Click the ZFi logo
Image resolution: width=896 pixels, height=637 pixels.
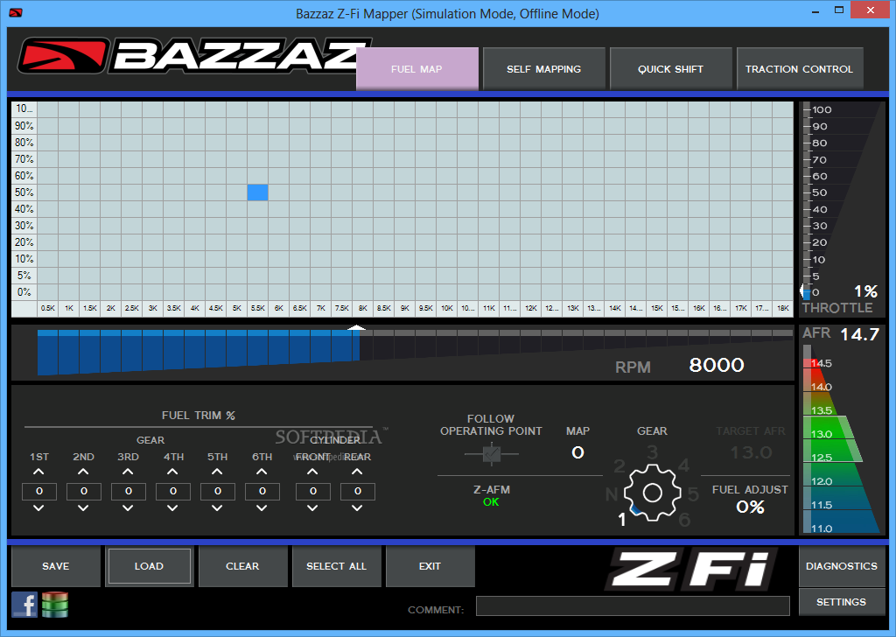691,569
